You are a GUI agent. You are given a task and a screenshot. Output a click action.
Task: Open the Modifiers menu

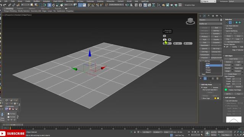(37, 1)
